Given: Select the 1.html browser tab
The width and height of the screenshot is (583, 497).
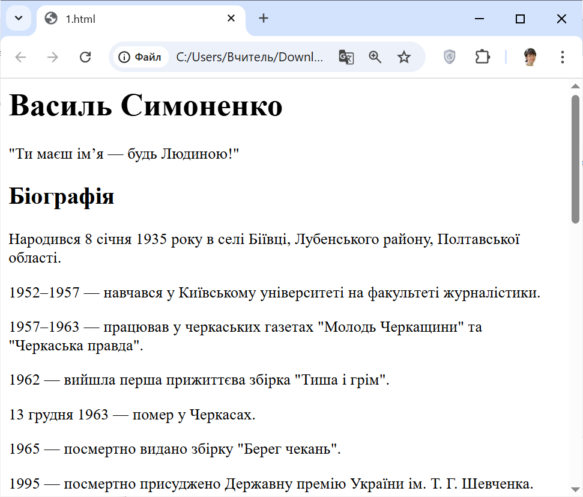Looking at the screenshot, I should (132, 19).
